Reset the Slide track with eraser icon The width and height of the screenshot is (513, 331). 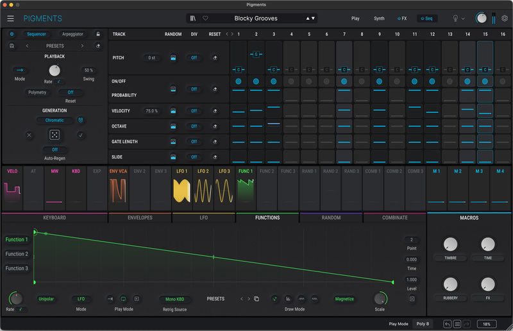click(x=215, y=157)
